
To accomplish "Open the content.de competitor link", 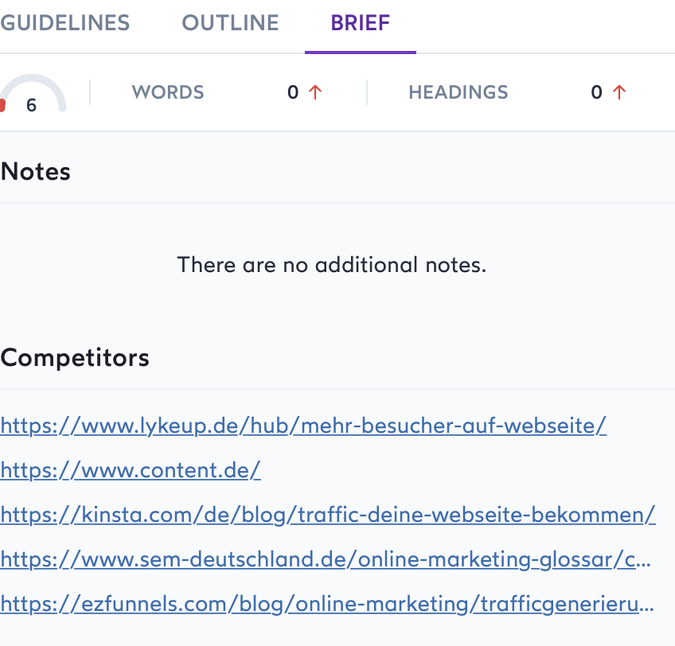I will [131, 470].
